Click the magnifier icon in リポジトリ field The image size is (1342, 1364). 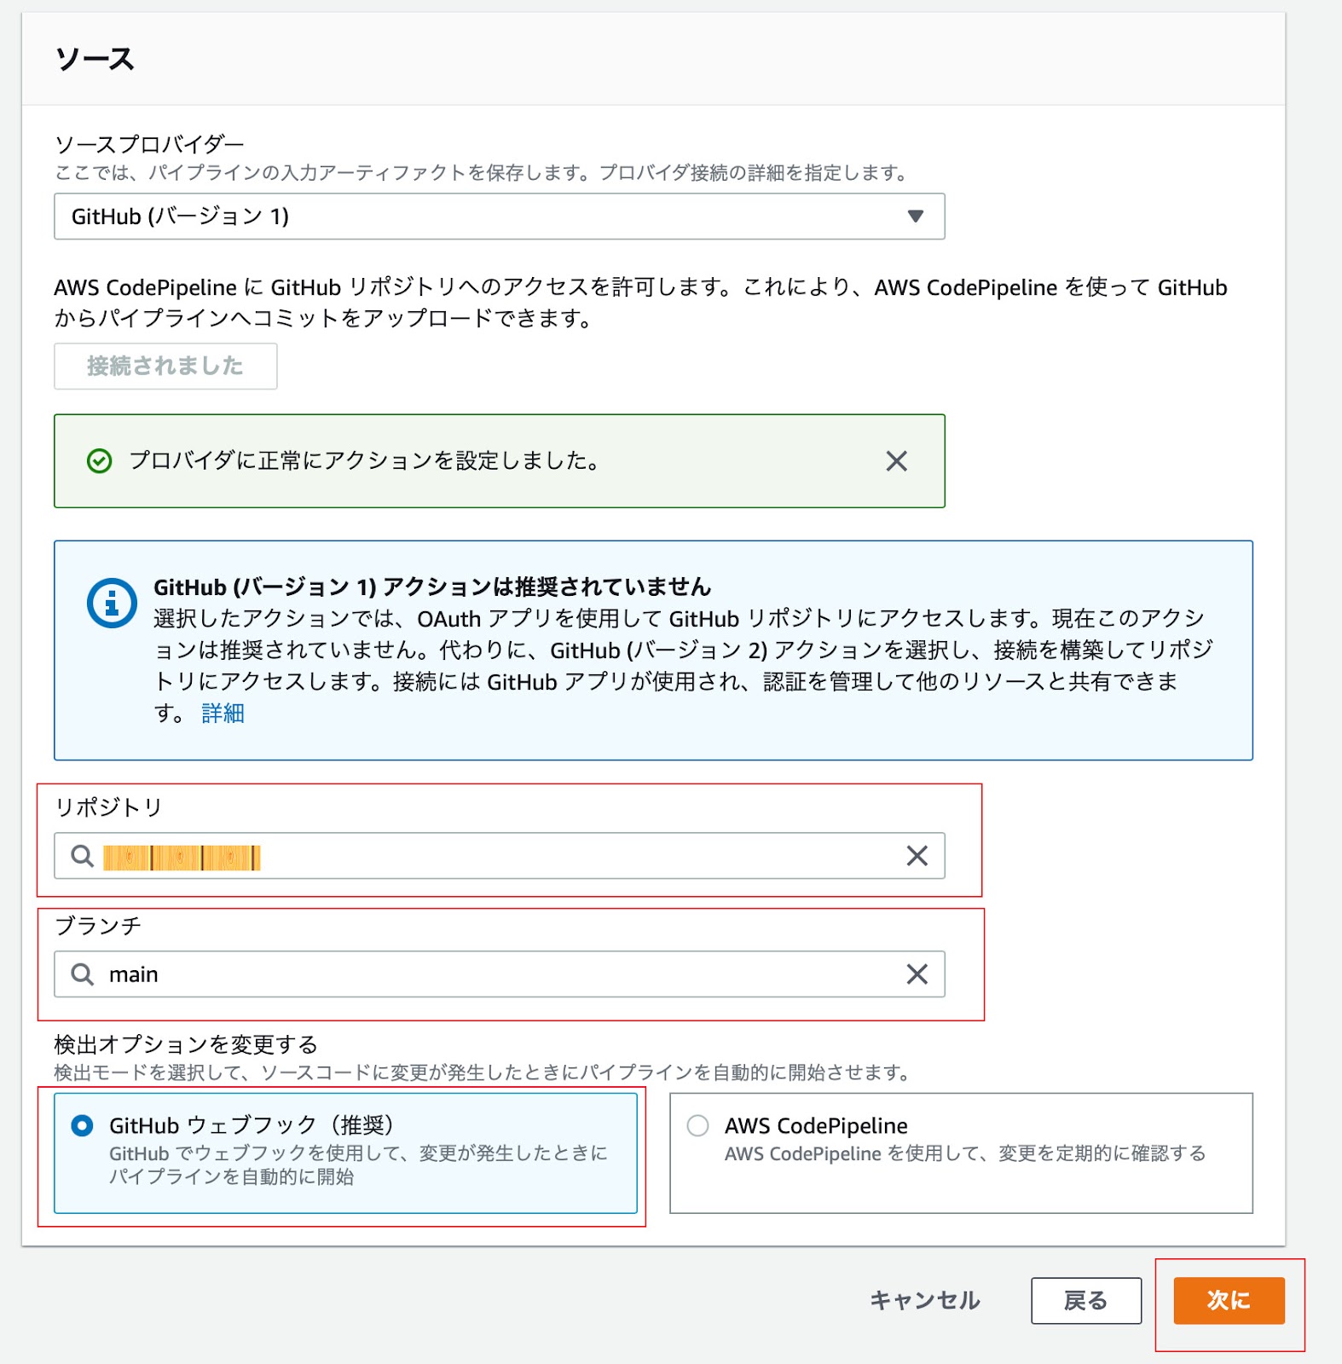[x=83, y=856]
